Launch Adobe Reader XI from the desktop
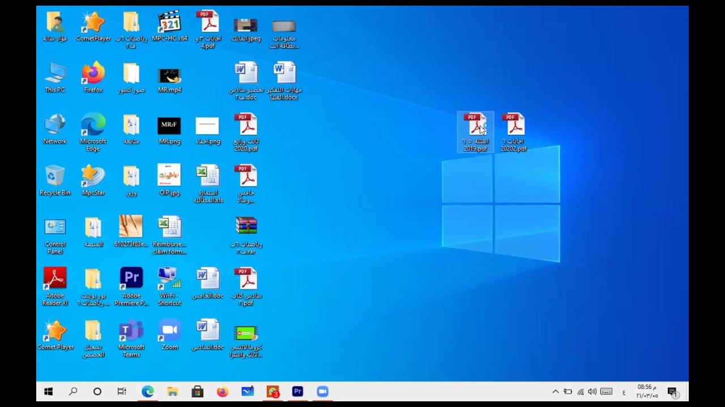This screenshot has height=407, width=725. click(x=55, y=287)
